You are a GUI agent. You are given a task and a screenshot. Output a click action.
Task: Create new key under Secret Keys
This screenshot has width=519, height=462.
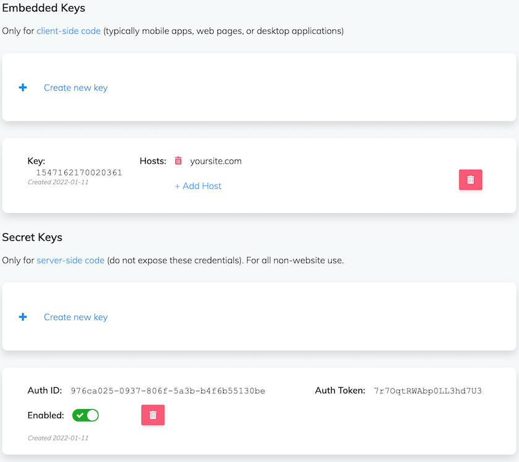(x=75, y=317)
